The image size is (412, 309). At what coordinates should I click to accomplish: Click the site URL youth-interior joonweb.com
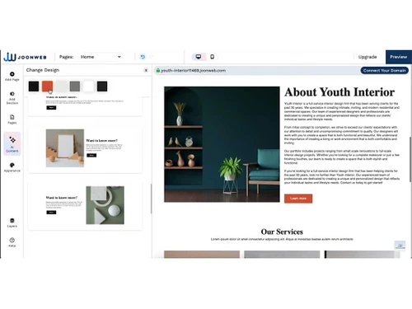point(194,71)
